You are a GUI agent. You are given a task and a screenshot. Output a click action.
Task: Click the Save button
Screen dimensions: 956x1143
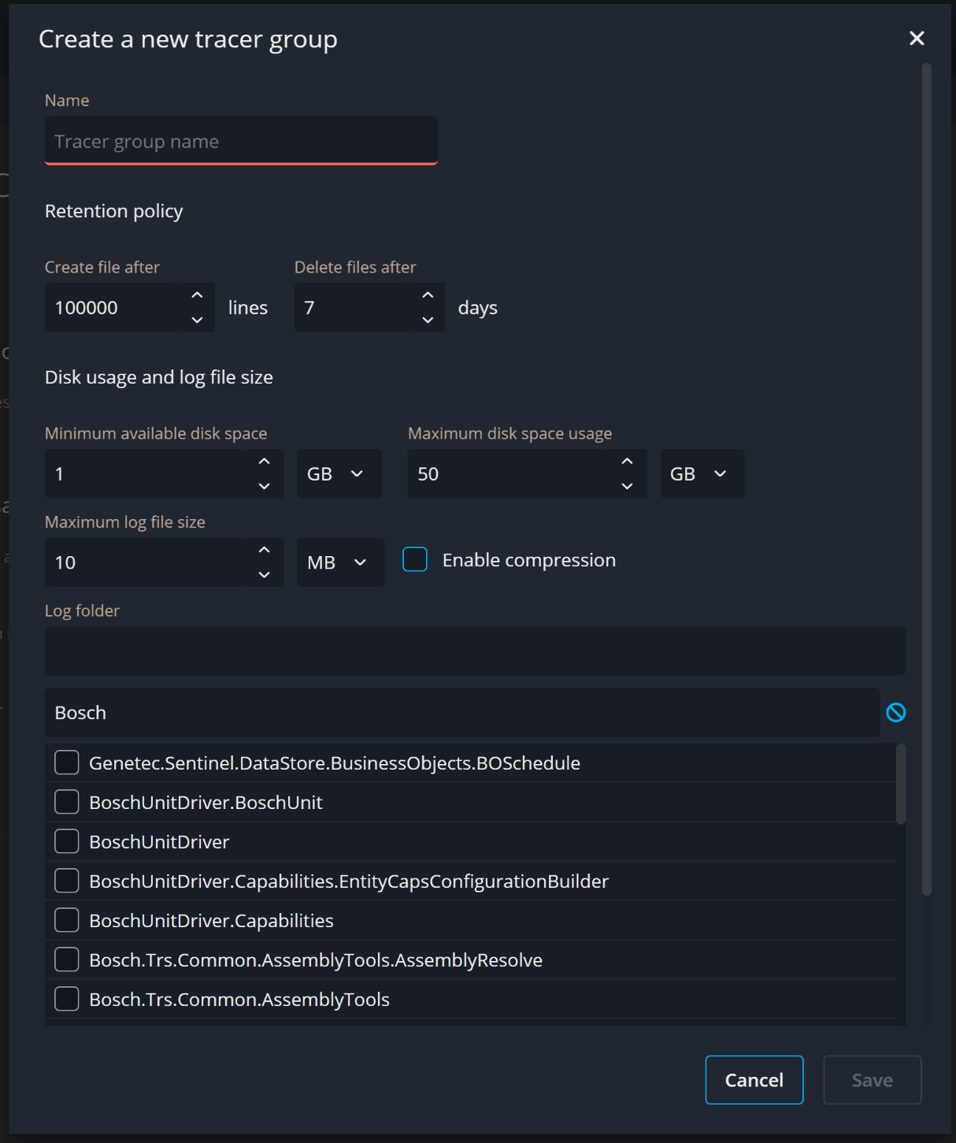[x=872, y=1080]
